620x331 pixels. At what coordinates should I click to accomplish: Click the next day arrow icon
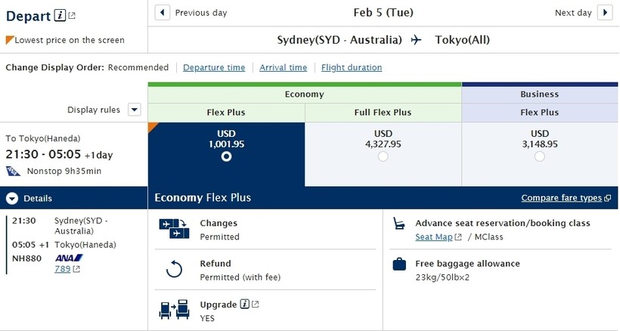(x=604, y=12)
